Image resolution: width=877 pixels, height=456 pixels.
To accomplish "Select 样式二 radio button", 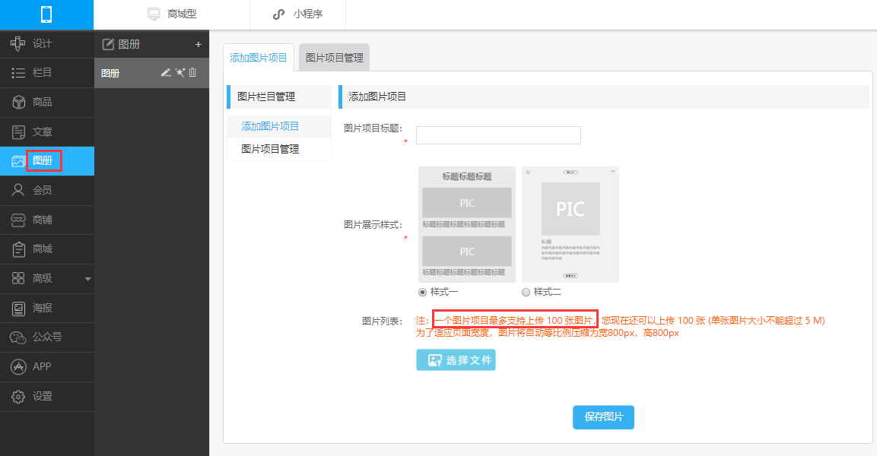I will point(526,293).
